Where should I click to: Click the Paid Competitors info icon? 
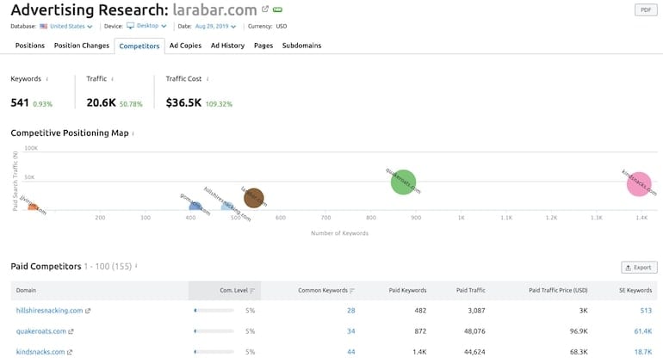(x=136, y=267)
